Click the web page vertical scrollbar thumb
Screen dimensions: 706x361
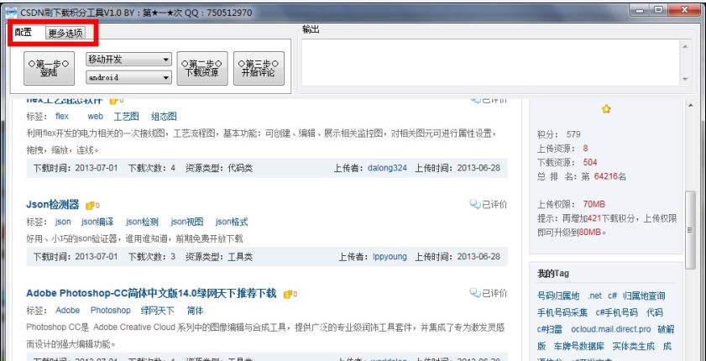(x=690, y=229)
